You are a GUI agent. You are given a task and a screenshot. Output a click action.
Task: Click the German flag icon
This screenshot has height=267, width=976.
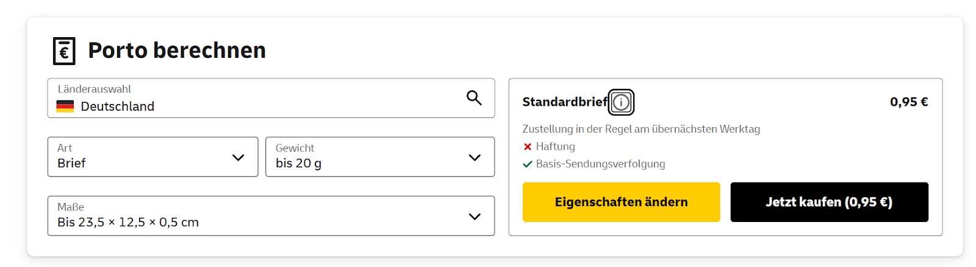pyautogui.click(x=65, y=106)
